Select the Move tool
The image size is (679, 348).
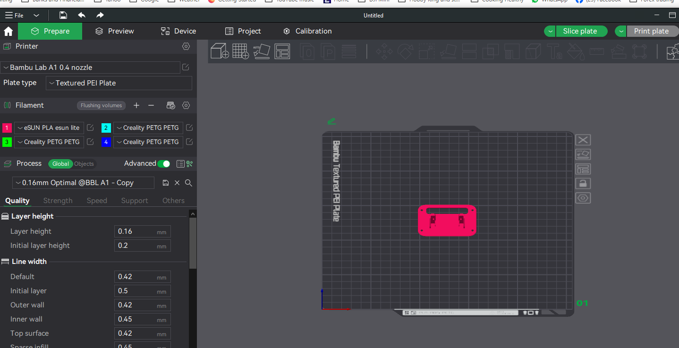[384, 51]
